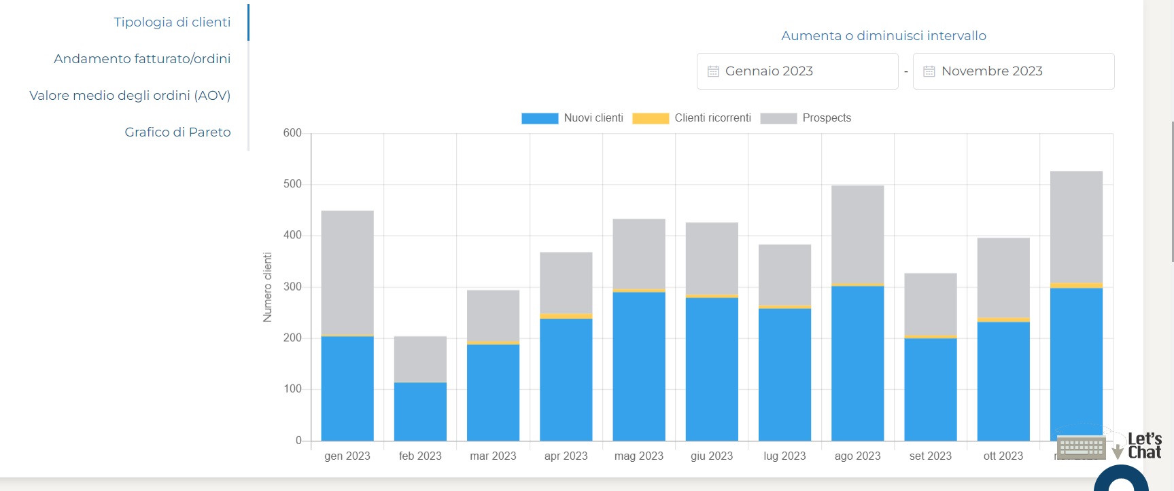Click the ago 2023 blue bar segment

(857, 363)
